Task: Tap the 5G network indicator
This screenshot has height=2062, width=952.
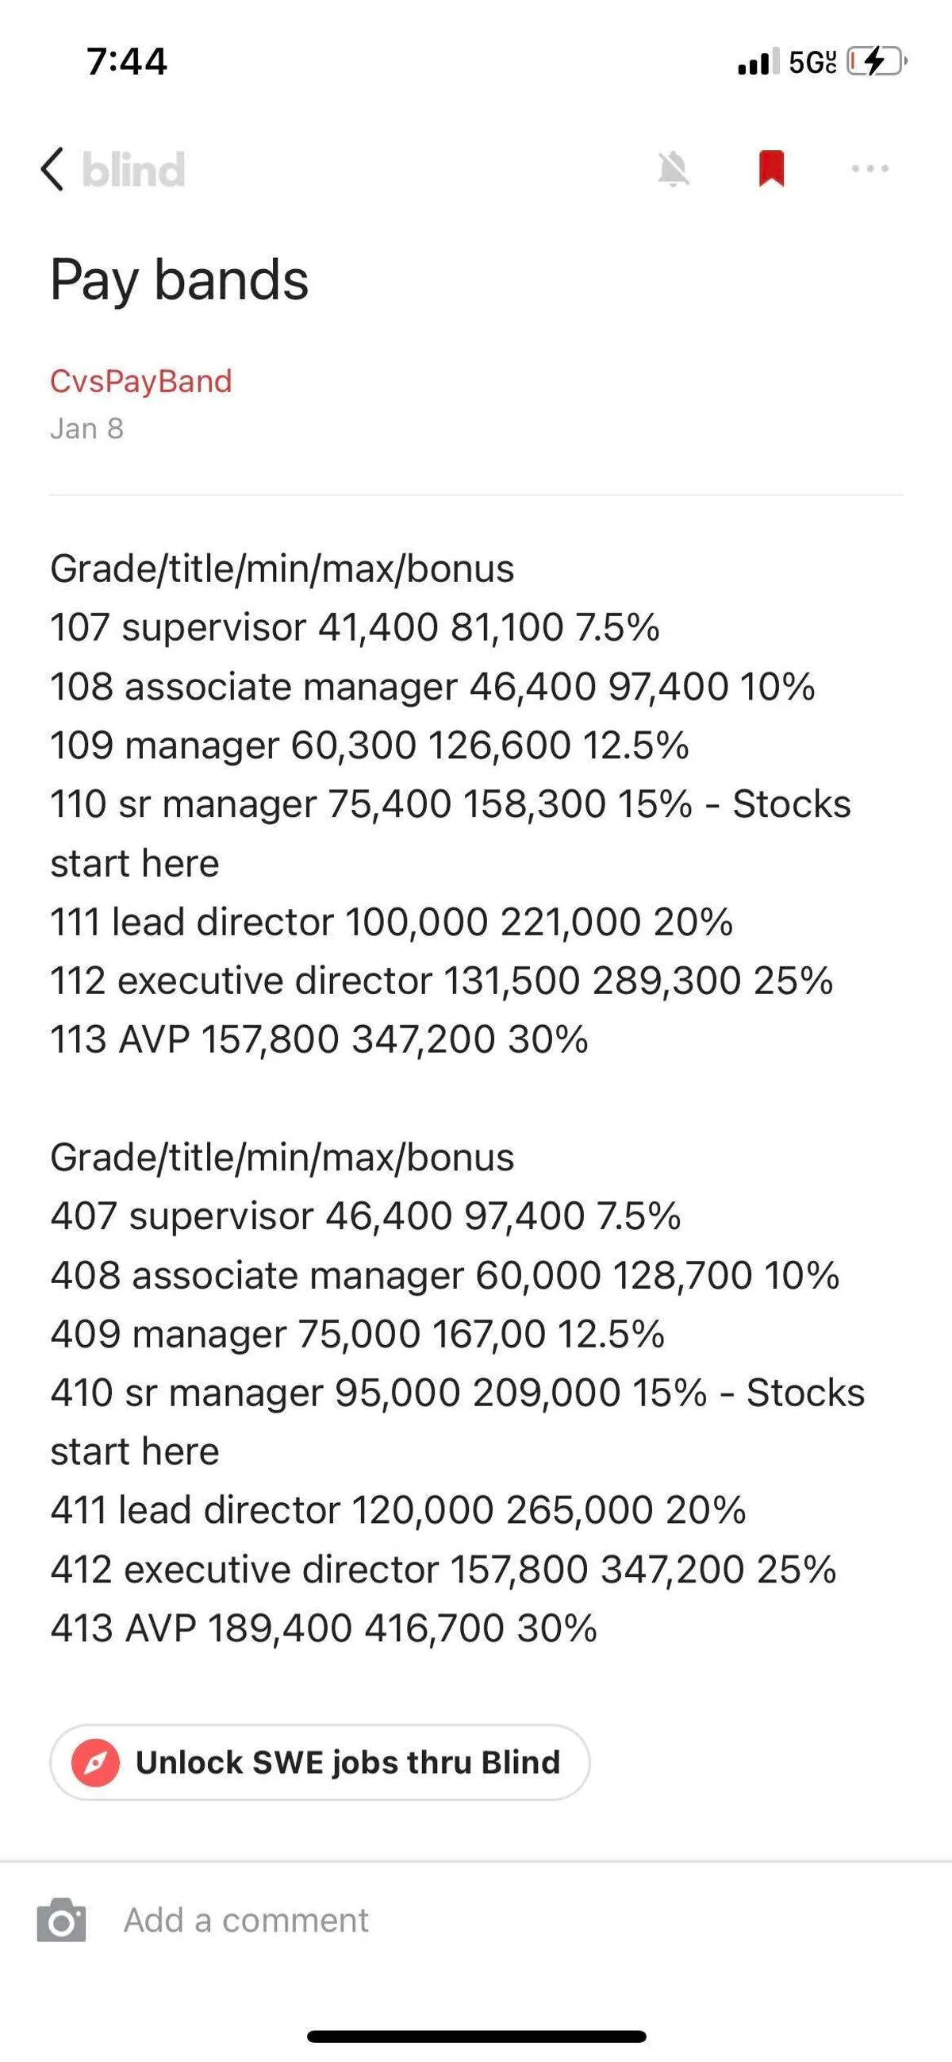Action: pos(812,63)
